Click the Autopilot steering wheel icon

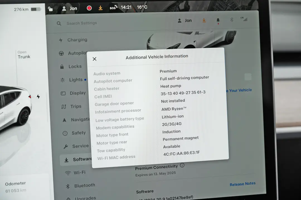pyautogui.click(x=61, y=53)
